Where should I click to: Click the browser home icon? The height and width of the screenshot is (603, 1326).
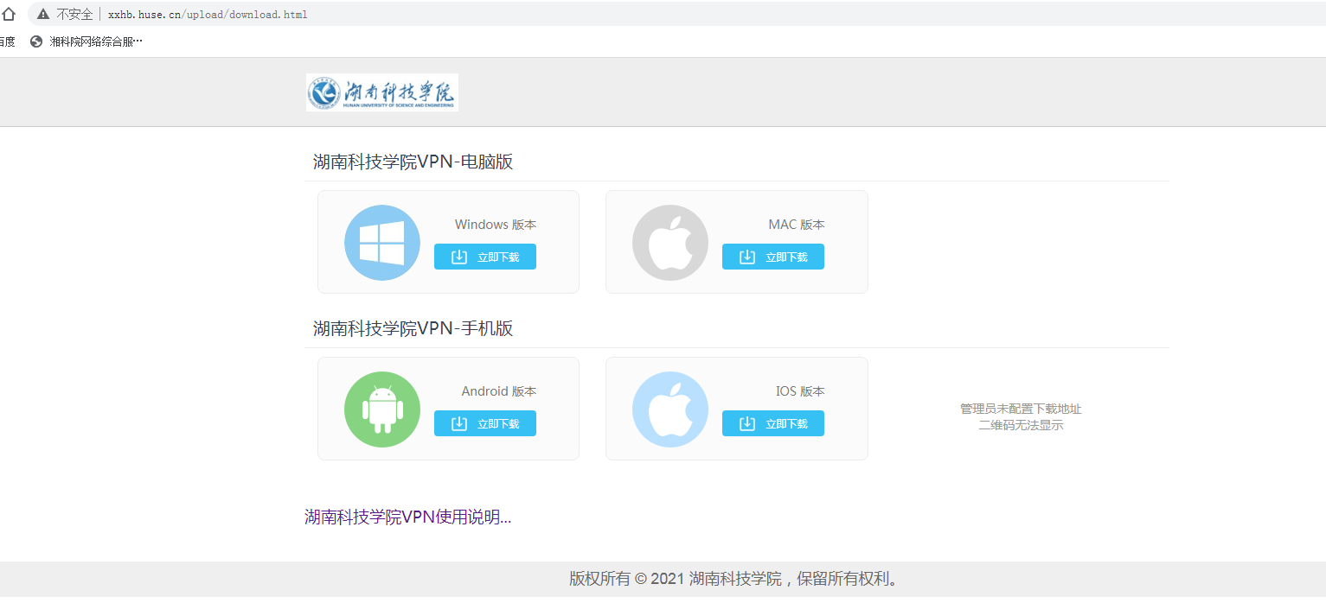click(x=9, y=14)
